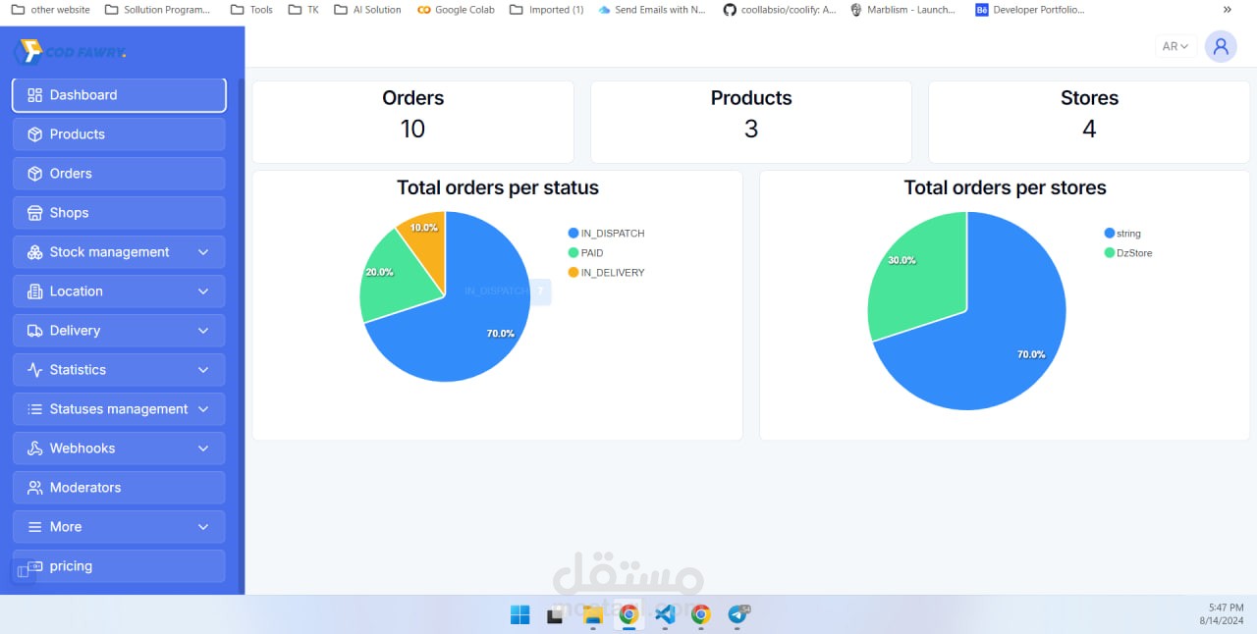Toggle the sidebar collapse panel icon

pyautogui.click(x=24, y=572)
